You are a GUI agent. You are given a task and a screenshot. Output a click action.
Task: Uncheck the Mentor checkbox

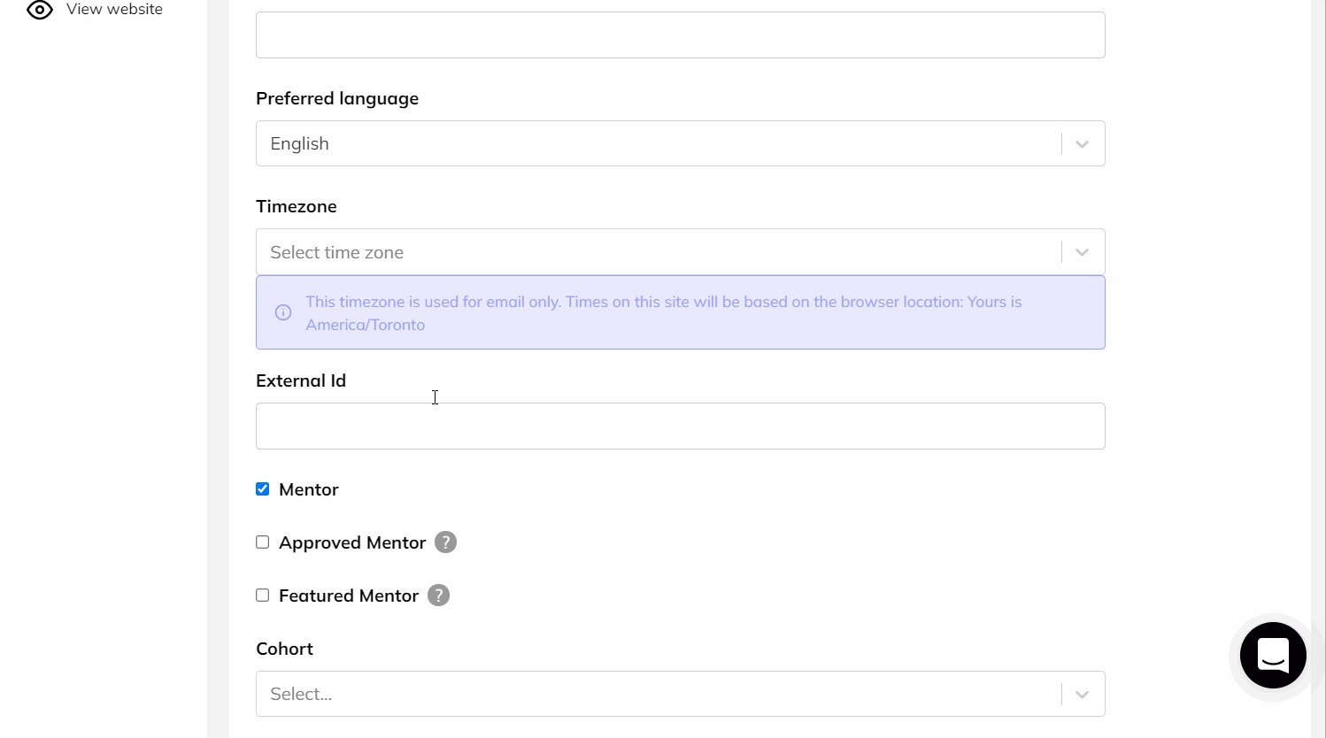(x=263, y=489)
